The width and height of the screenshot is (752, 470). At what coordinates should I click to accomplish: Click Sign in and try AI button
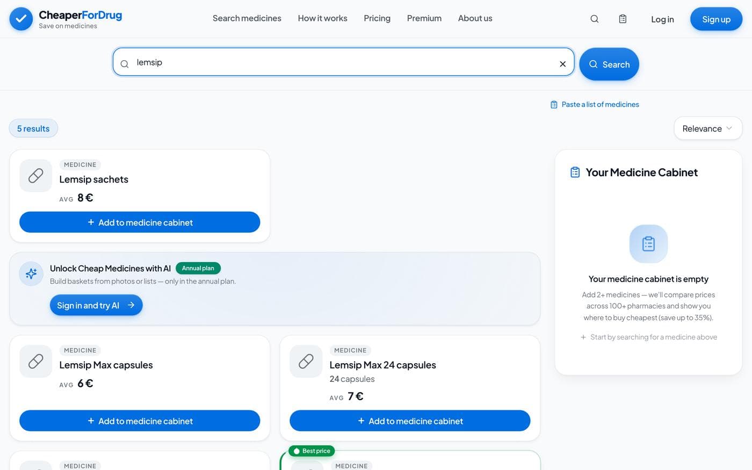tap(96, 305)
